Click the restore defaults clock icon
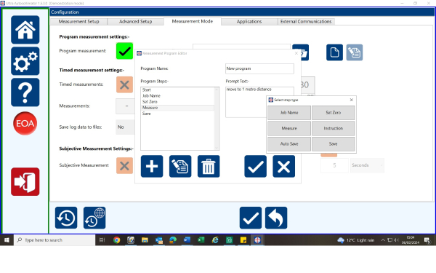Image resolution: width=436 pixels, height=273 pixels. coord(66,218)
